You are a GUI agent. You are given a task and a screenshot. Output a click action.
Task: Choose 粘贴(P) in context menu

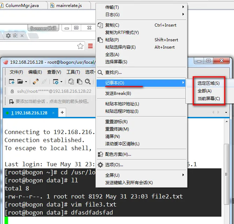pyautogui.click(x=141, y=40)
